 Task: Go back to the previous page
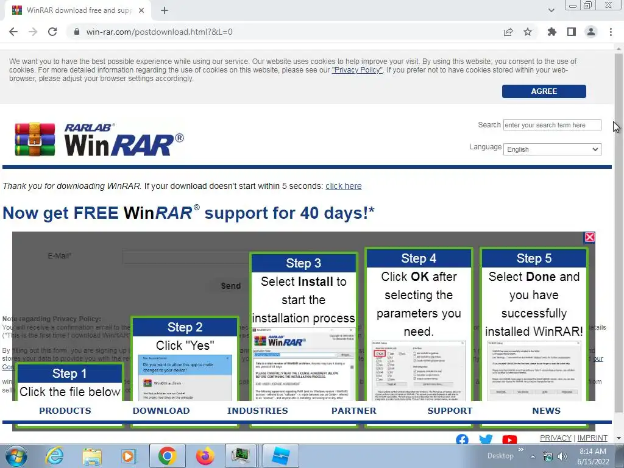point(13,32)
